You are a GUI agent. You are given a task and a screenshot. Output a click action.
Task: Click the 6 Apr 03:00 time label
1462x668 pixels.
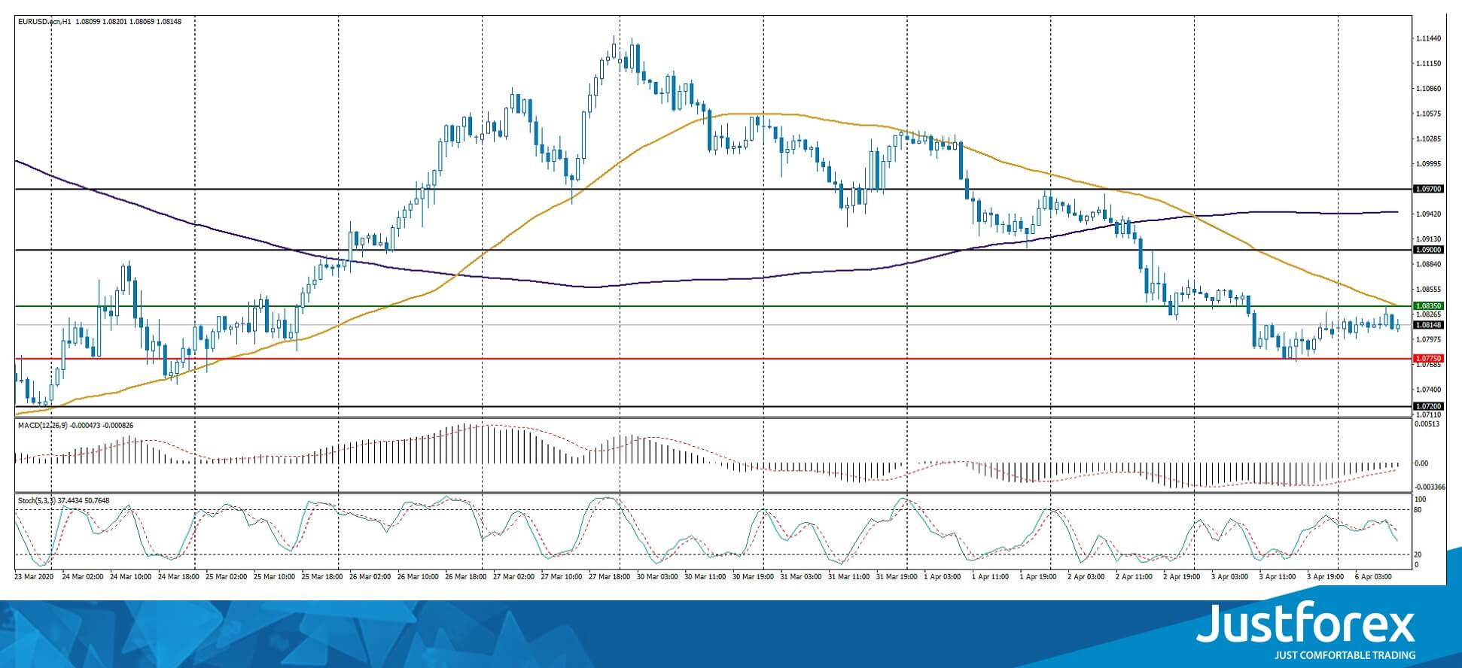coord(1374,577)
